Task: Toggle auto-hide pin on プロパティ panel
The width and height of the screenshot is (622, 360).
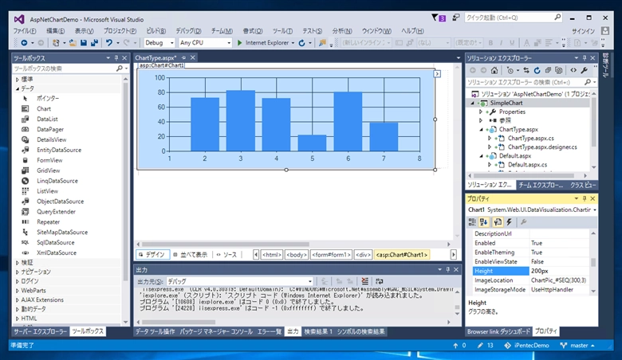Action: [585, 198]
